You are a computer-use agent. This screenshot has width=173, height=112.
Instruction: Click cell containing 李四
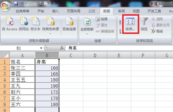(22, 74)
